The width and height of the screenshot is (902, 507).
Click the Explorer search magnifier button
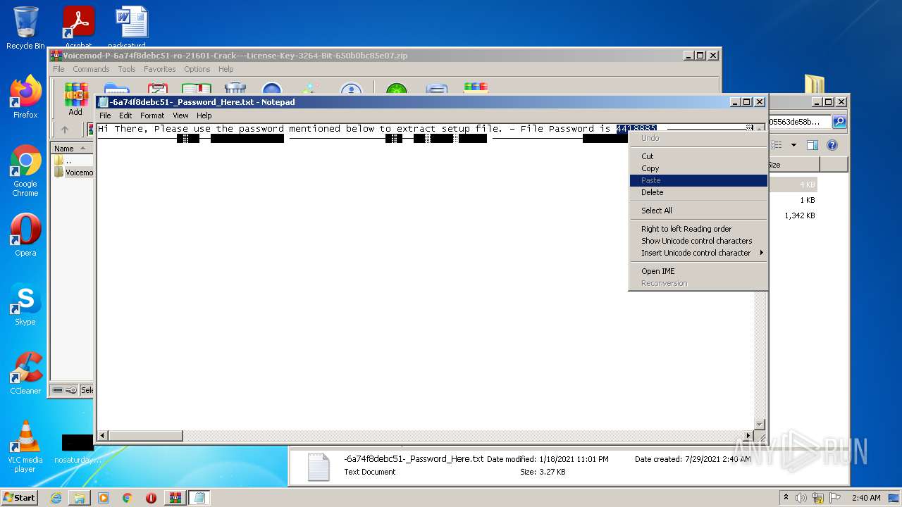pyautogui.click(x=839, y=122)
